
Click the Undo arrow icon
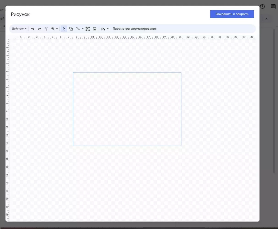(33, 29)
